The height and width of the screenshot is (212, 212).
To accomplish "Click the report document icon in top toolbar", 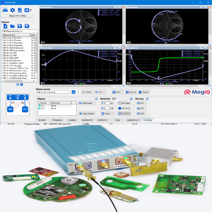I will pos(20,10).
